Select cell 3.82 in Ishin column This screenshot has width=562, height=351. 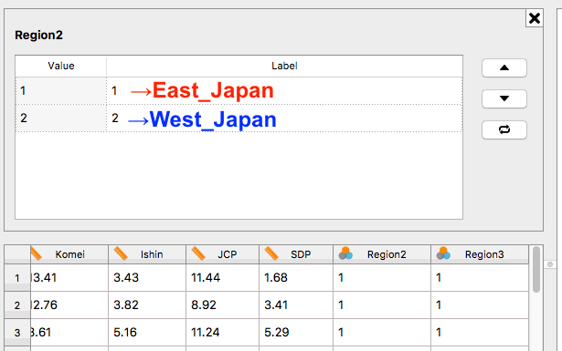point(147,305)
